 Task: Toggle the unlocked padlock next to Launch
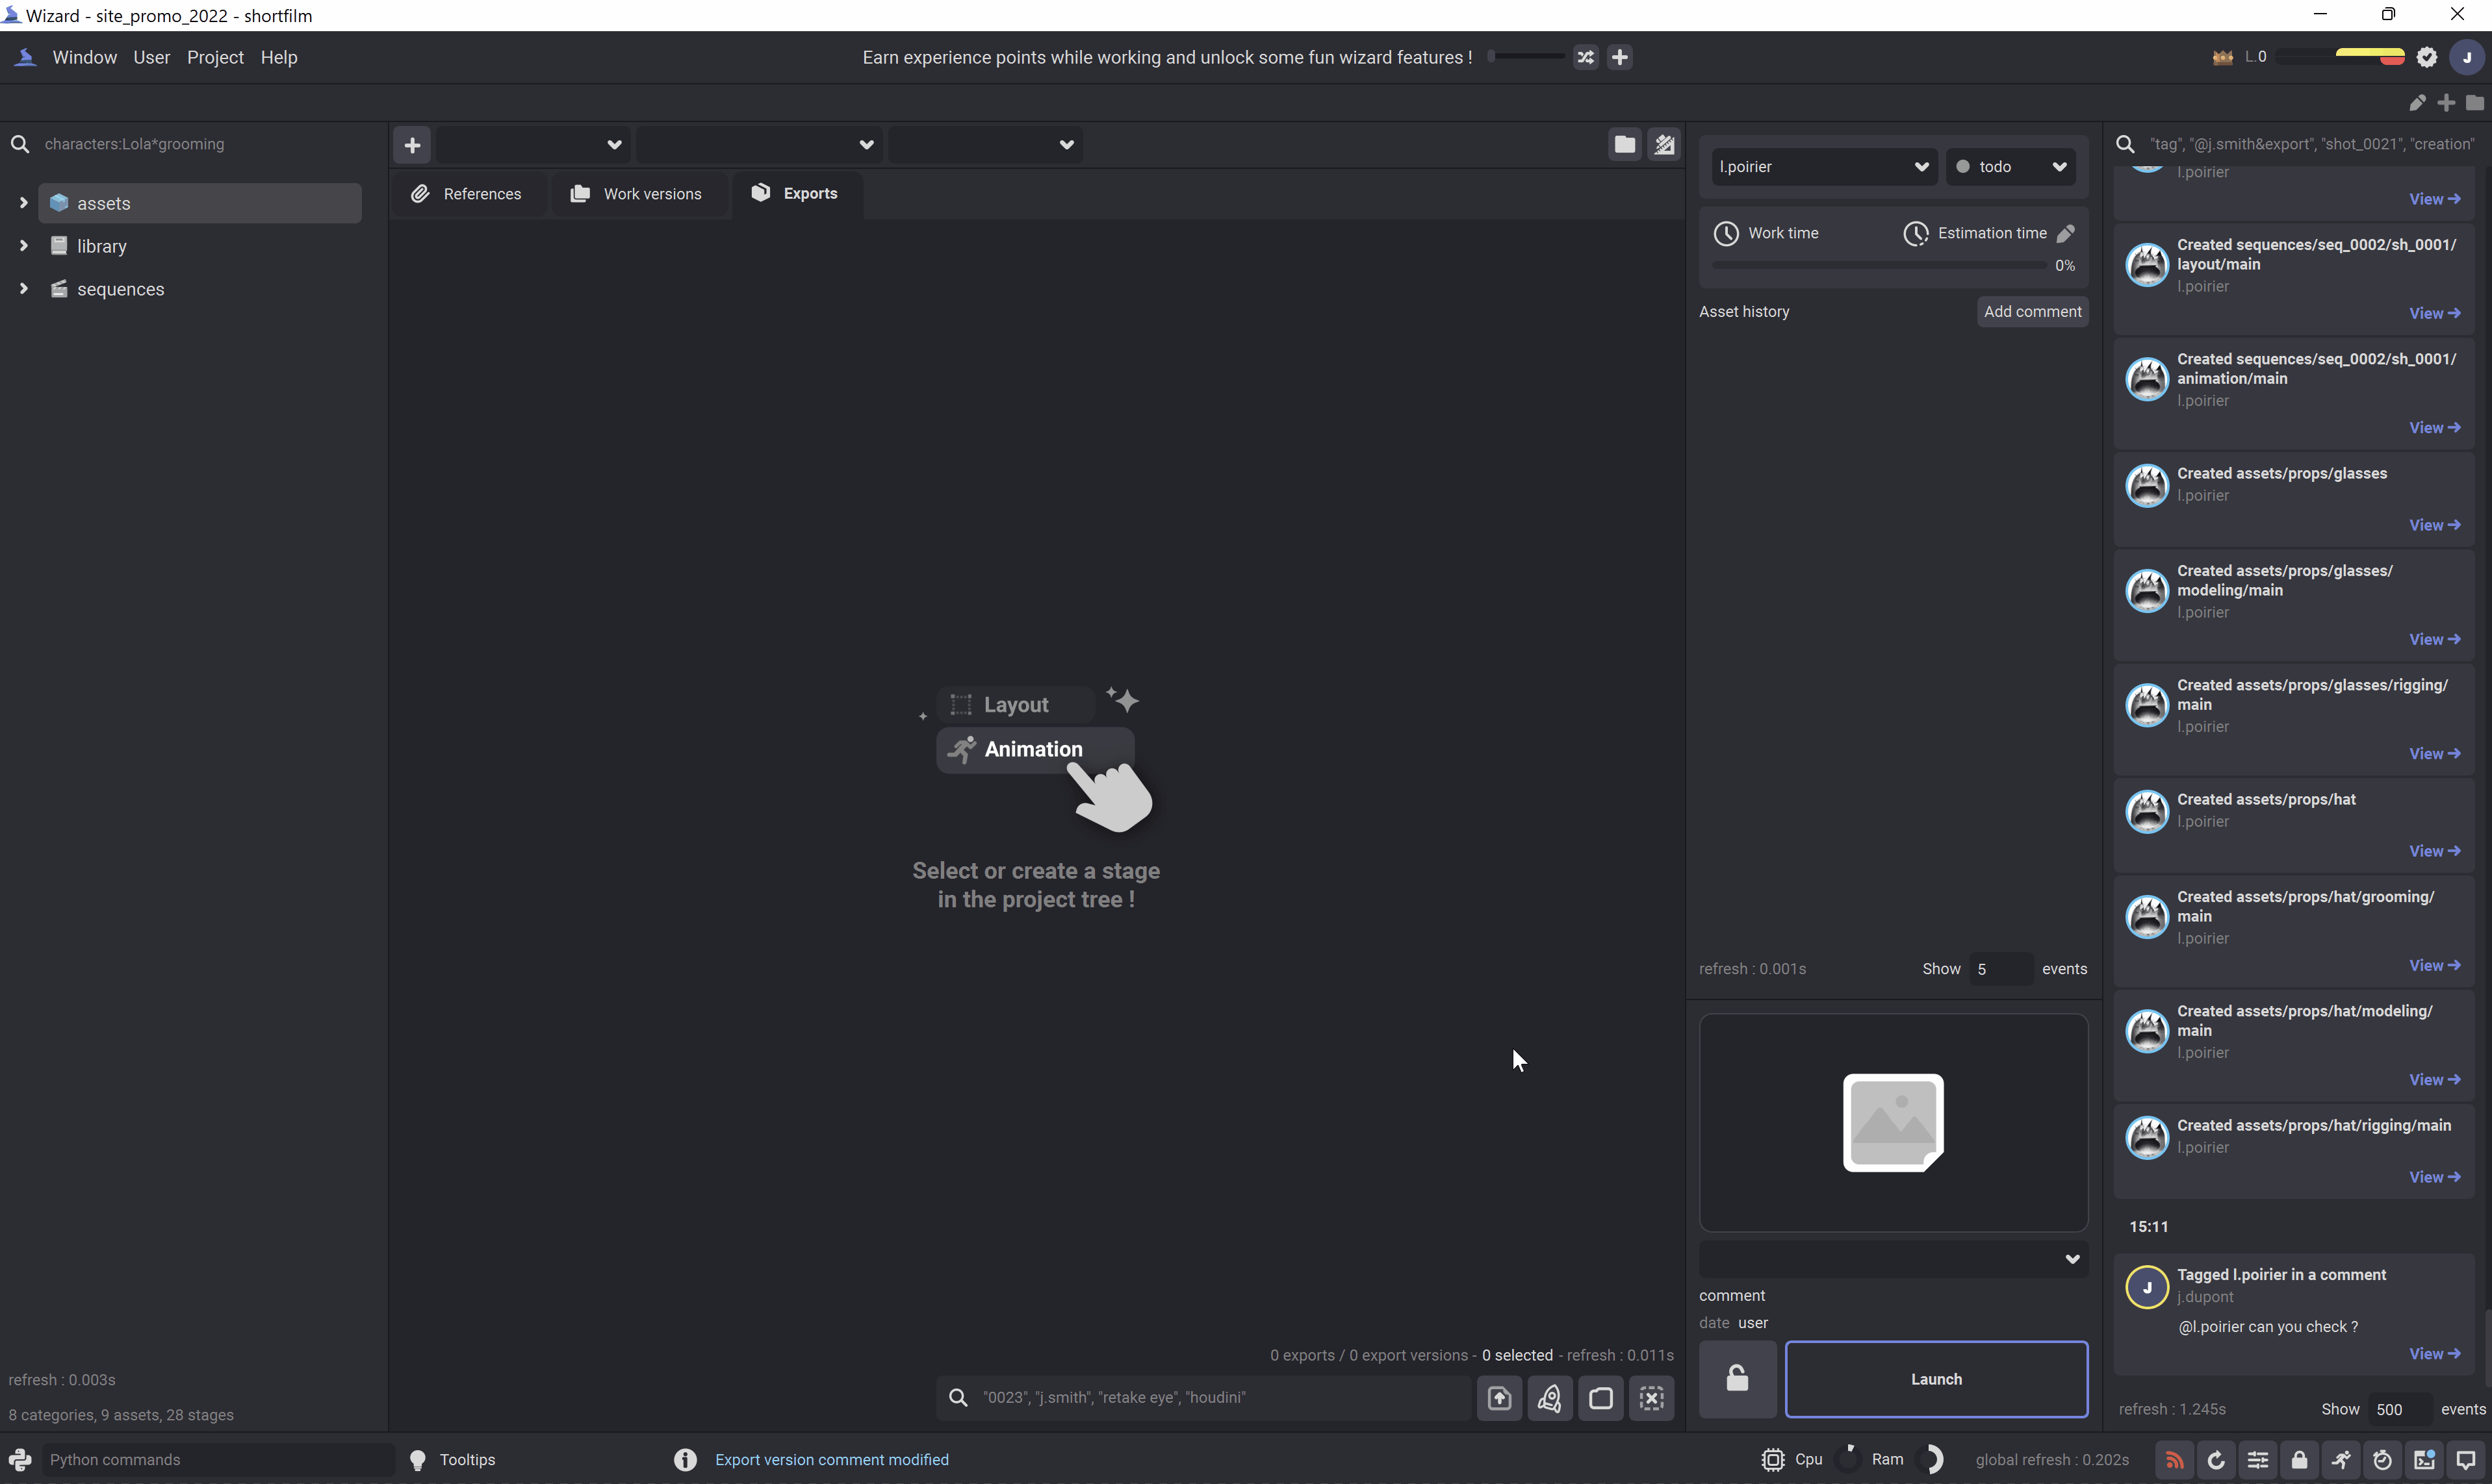[x=1738, y=1379]
